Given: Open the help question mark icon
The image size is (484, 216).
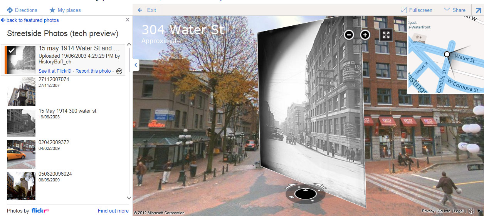Looking at the screenshot, I should point(471,211).
